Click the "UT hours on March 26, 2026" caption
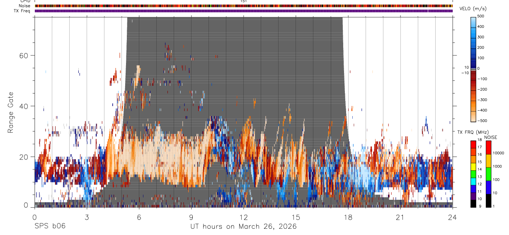This screenshot has height=235, width=509. tap(243, 227)
